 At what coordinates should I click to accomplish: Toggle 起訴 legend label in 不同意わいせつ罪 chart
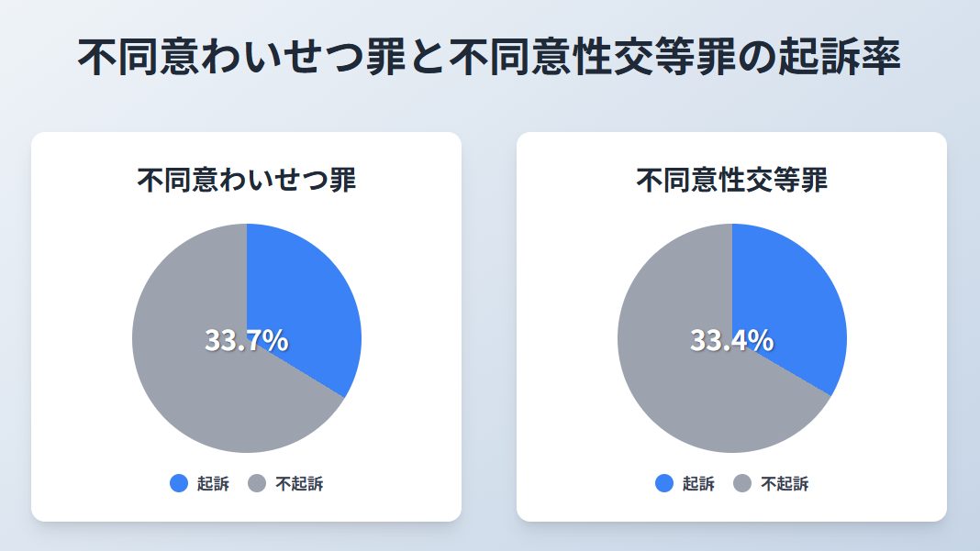(x=213, y=483)
